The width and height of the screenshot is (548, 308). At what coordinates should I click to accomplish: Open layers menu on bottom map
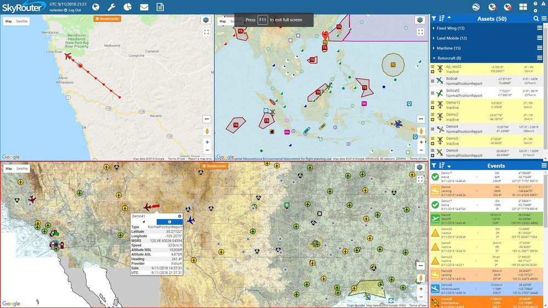click(x=420, y=168)
